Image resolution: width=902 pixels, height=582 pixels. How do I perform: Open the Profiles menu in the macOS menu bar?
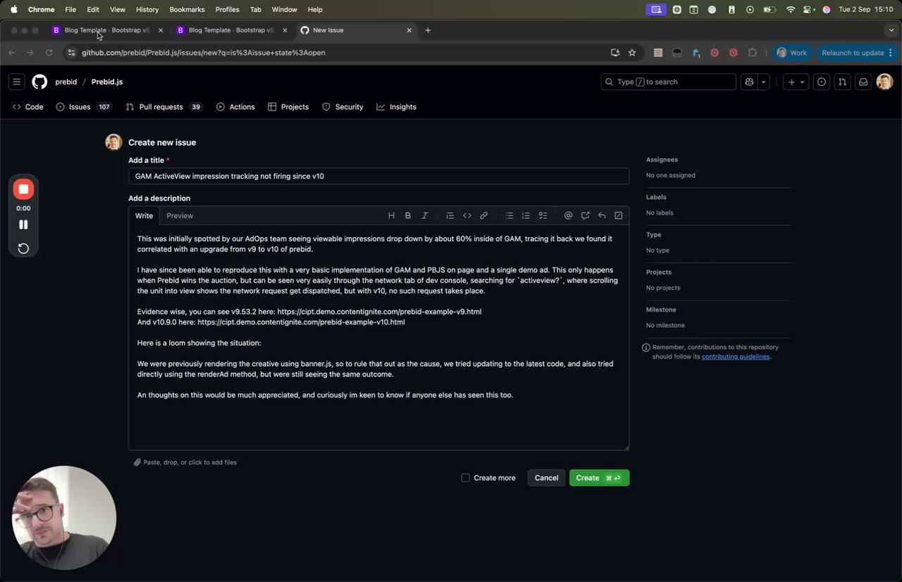(x=227, y=9)
